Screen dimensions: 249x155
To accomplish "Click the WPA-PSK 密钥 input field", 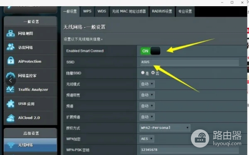I will click(190, 150).
